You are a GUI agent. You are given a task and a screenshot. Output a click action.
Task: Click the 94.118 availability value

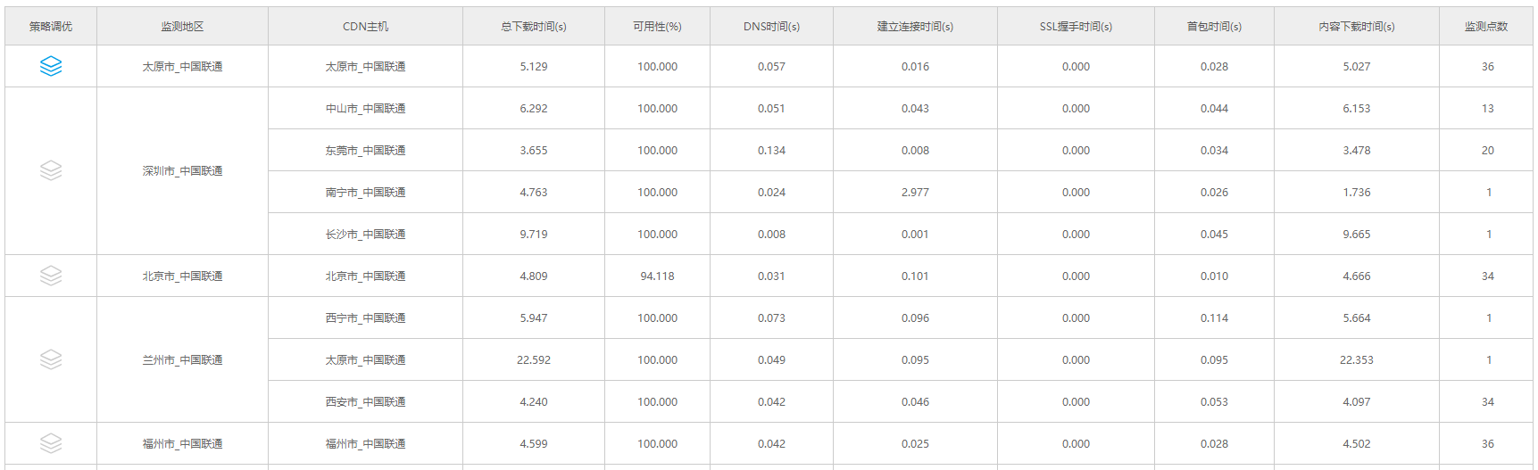coord(657,276)
